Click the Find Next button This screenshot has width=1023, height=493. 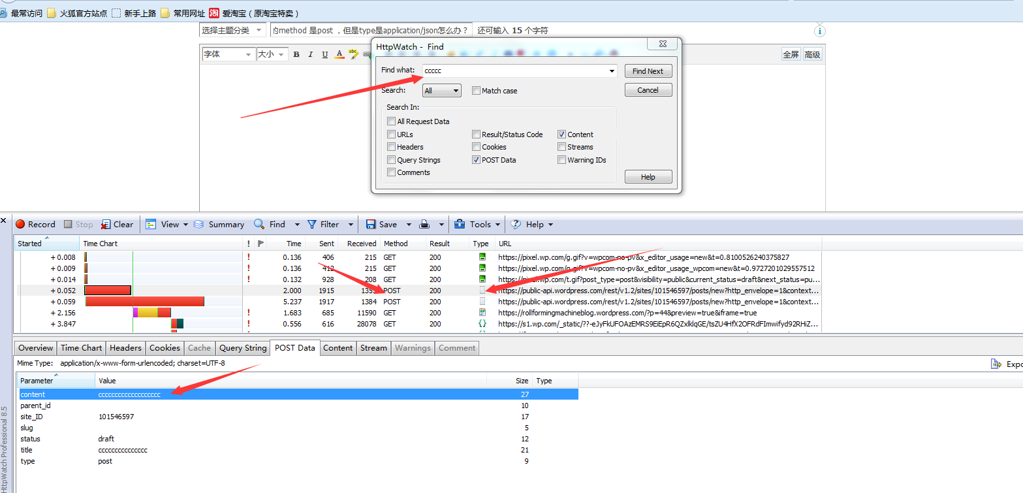648,71
